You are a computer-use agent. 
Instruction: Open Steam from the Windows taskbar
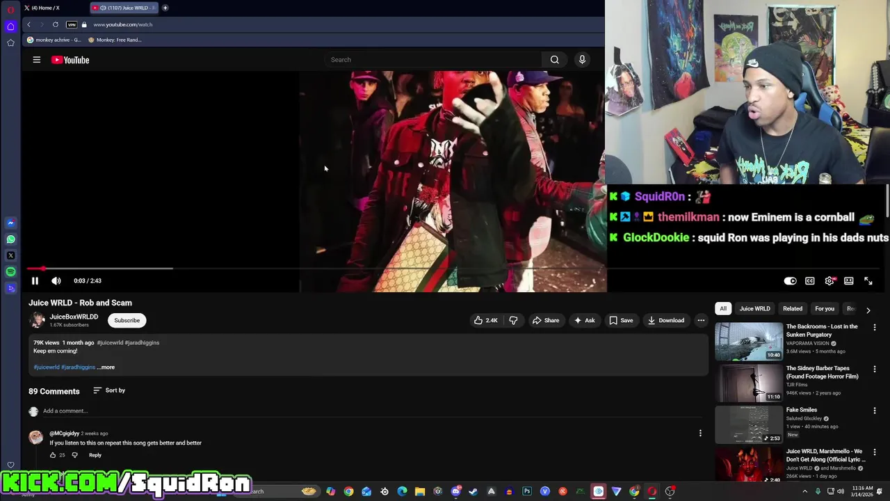[x=474, y=491]
